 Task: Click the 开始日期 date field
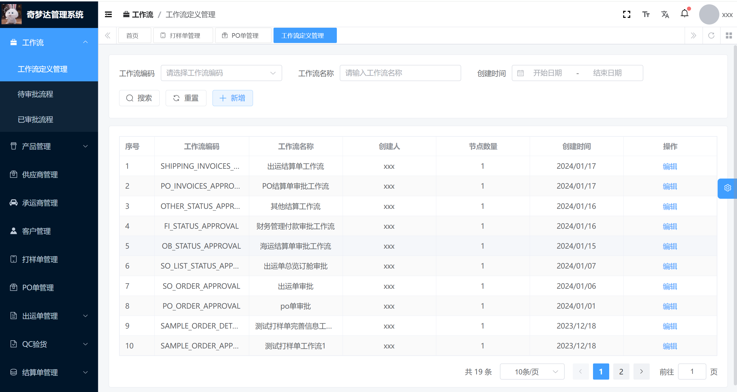(x=548, y=73)
